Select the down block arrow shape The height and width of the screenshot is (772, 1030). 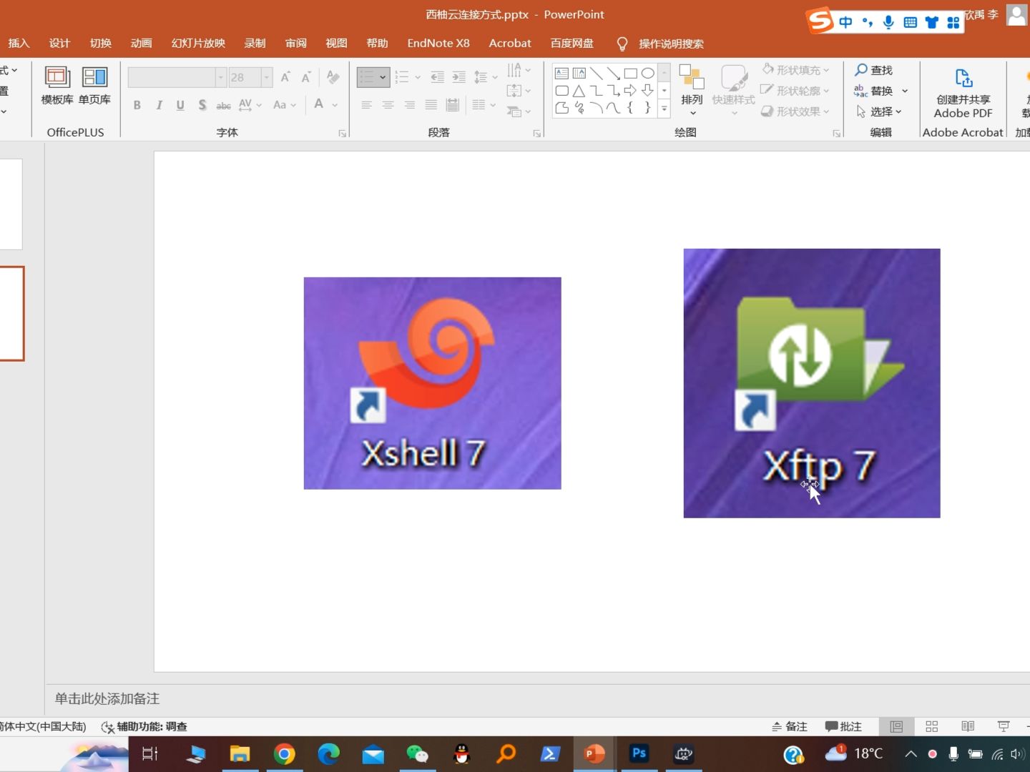click(647, 91)
